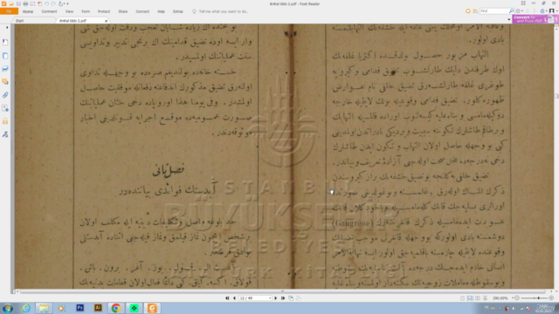559x314 pixels.
Task: Click the ribbon collapse icon in title bar
Action: [x=523, y=3]
